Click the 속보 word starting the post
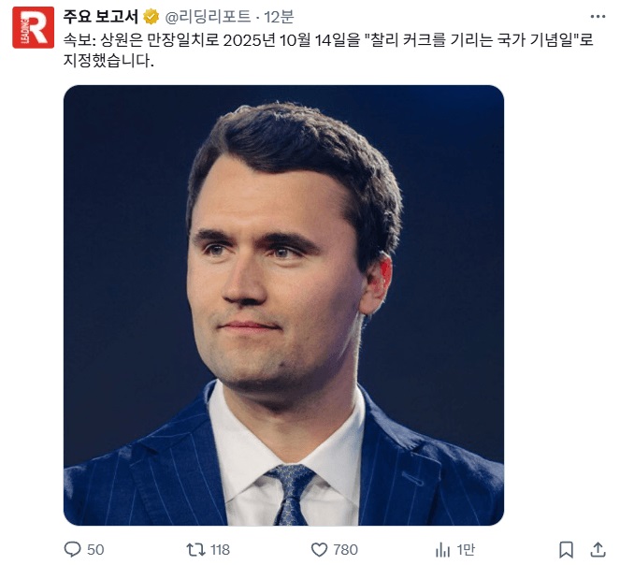This screenshot has width=620, height=565. 78,39
